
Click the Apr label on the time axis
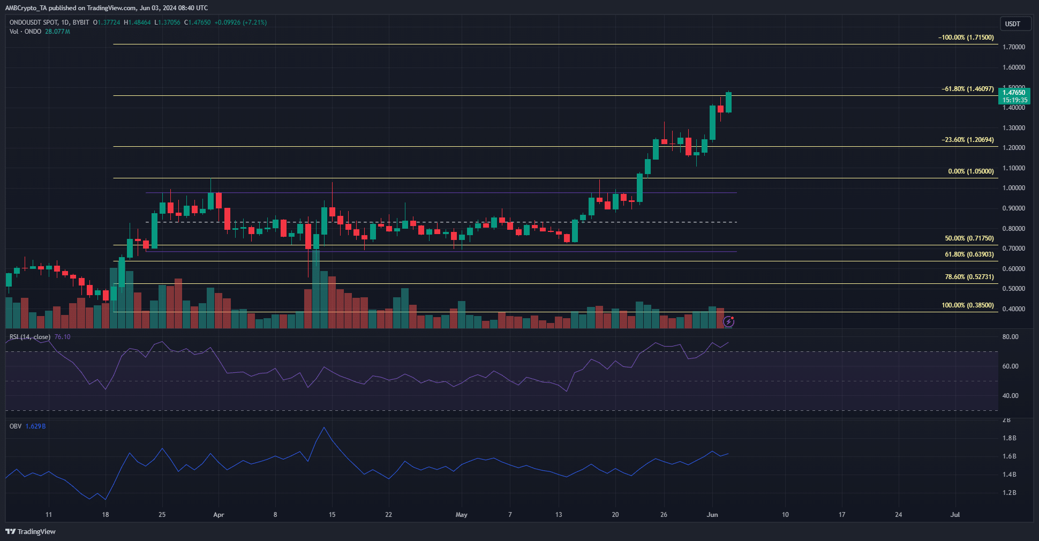click(x=219, y=515)
